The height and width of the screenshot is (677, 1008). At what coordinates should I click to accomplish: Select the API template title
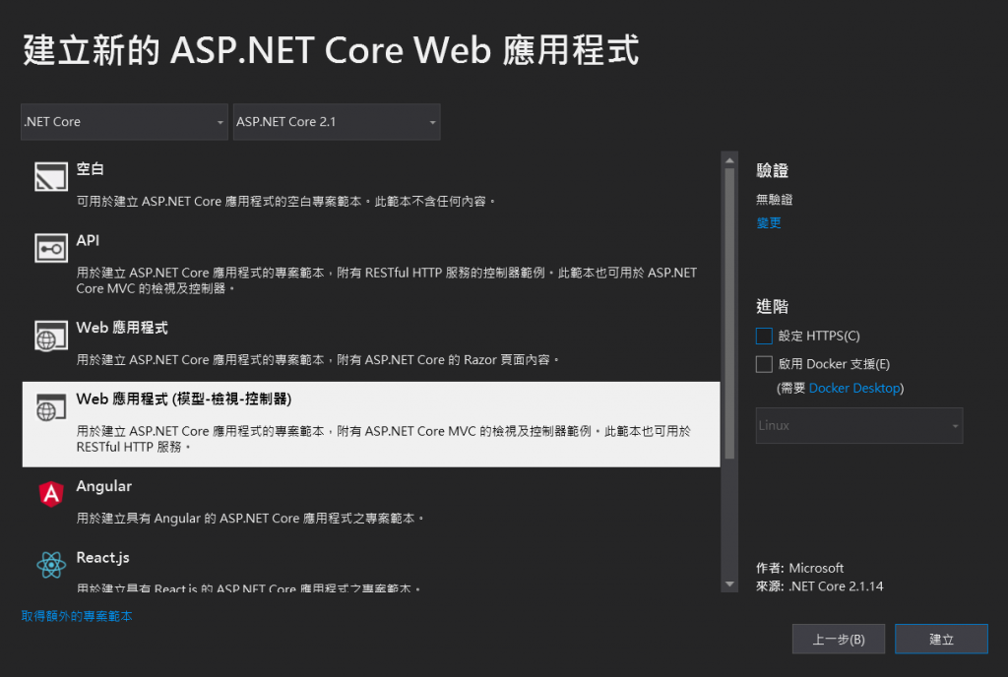point(88,240)
